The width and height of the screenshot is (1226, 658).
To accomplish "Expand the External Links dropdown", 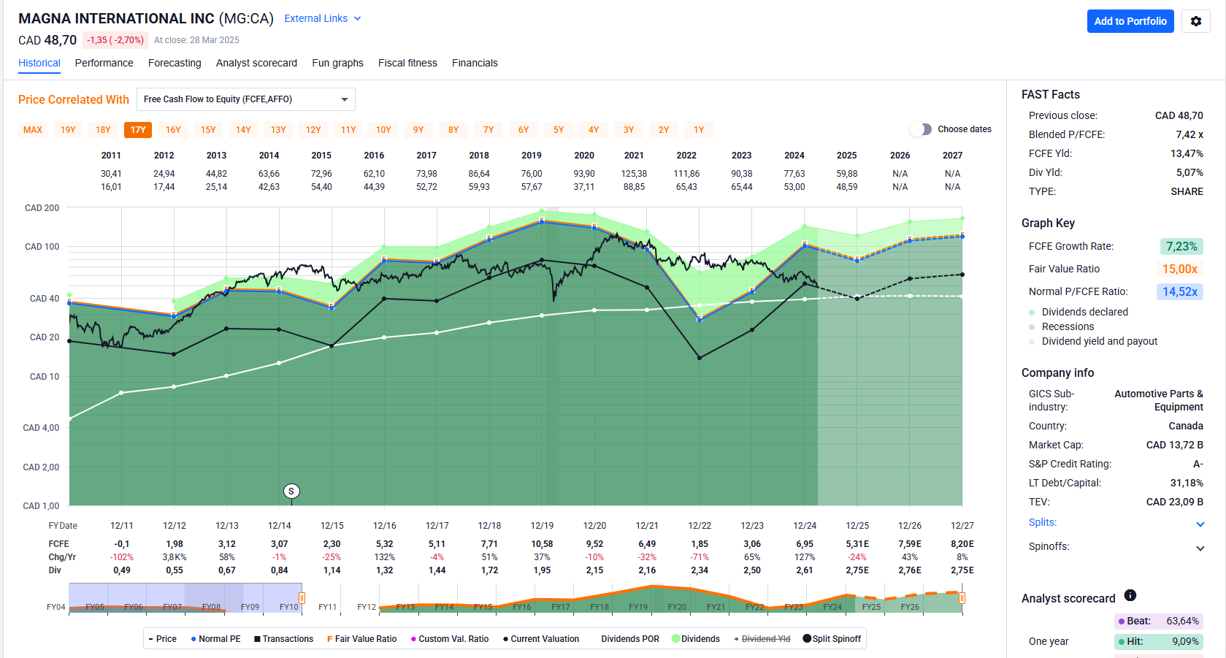I will tap(323, 18).
